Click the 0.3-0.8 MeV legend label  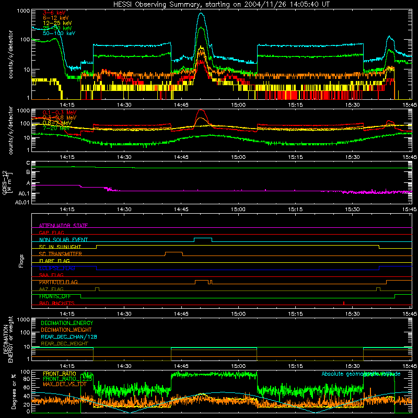[x=60, y=118]
